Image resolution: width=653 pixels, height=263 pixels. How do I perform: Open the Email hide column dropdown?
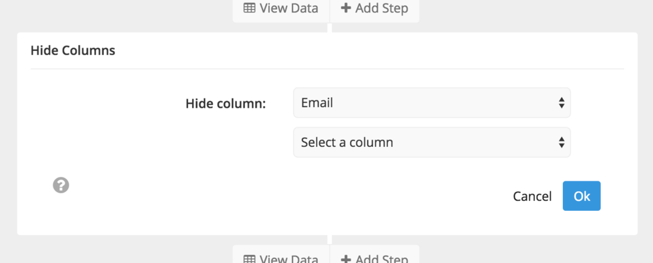(x=432, y=103)
